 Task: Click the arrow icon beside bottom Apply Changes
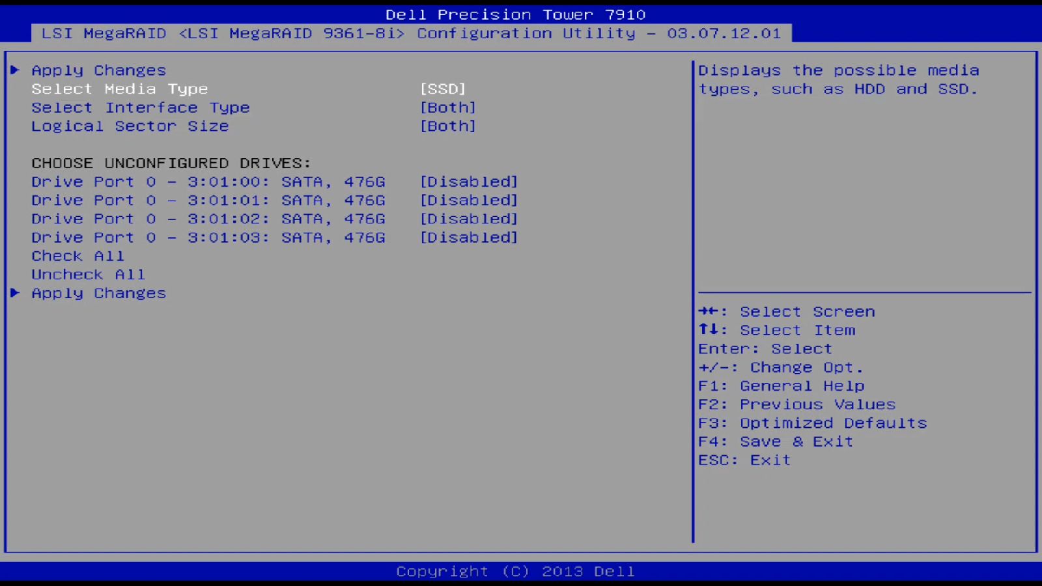click(x=16, y=293)
